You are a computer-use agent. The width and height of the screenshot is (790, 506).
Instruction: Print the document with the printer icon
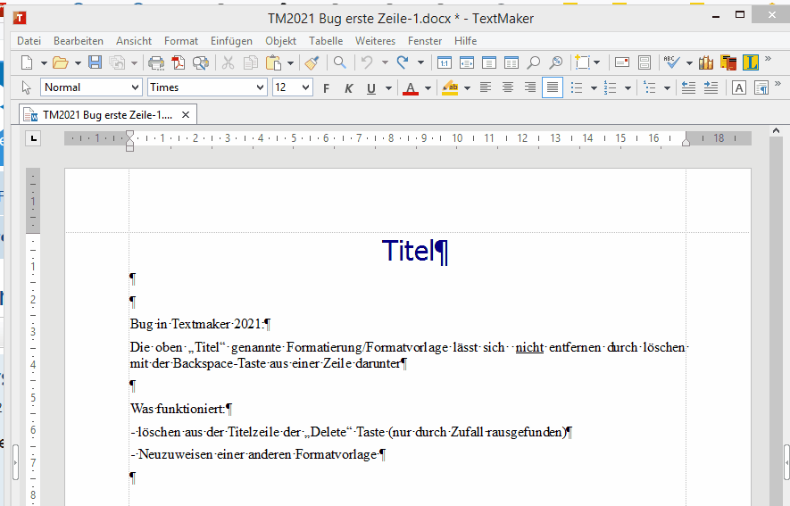[156, 63]
